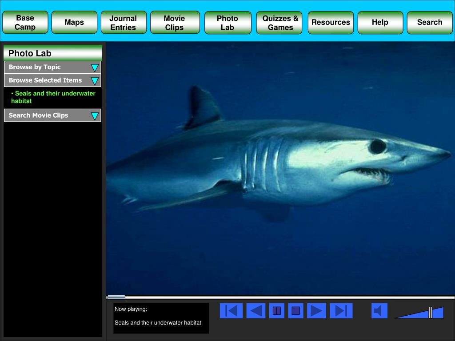
Task: Skip to the end of the clip
Action: tap(341, 311)
